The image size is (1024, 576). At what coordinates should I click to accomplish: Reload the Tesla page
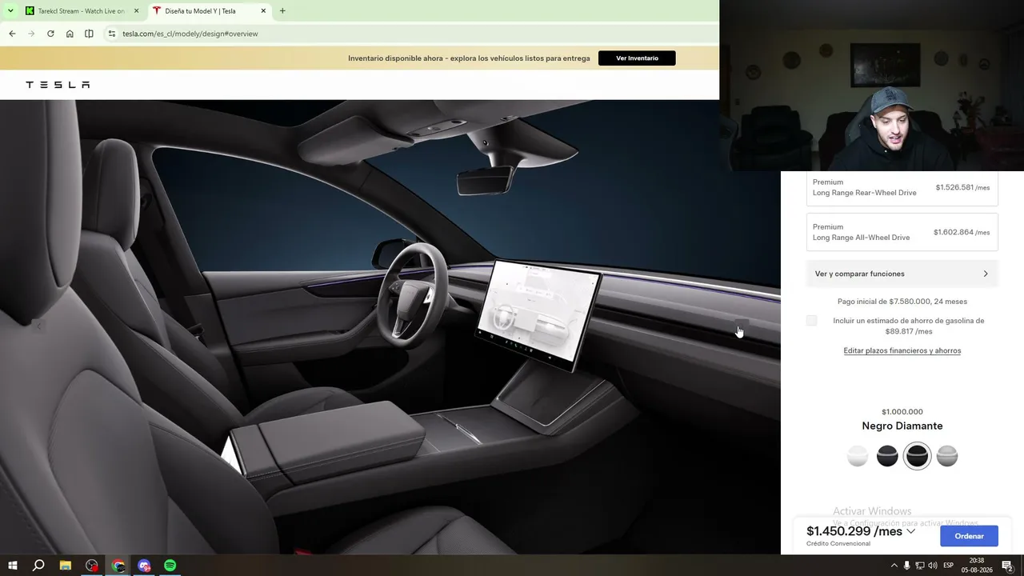coord(50,34)
